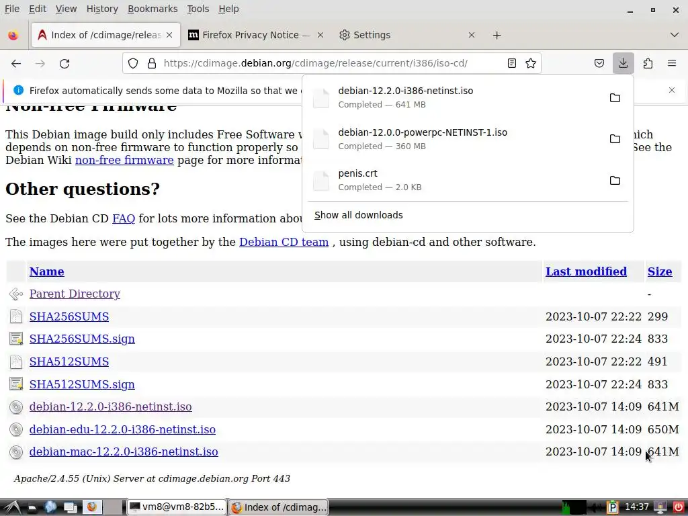Viewport: 688px width, 516px height.
Task: Open the History menu
Action: point(102,9)
